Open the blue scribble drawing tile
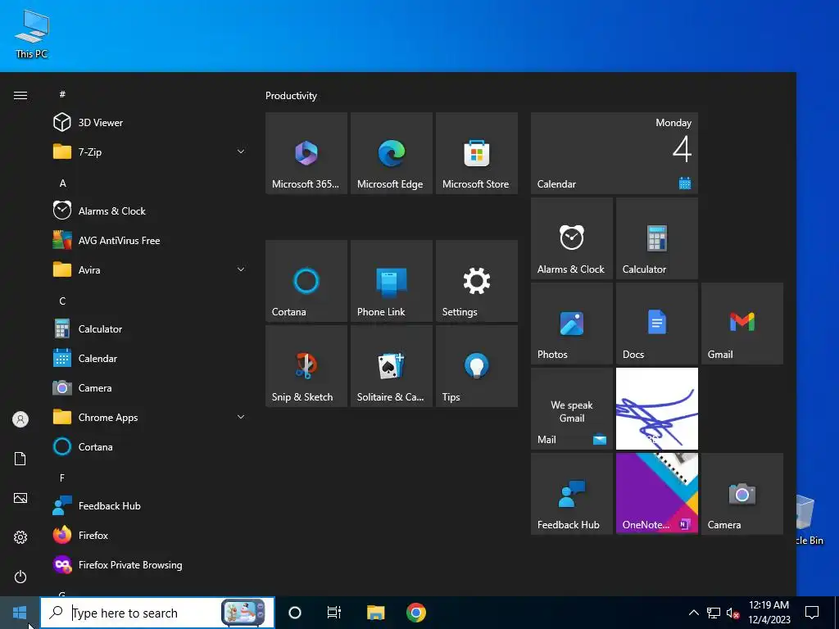Screen dimensions: 839x629 (657, 409)
